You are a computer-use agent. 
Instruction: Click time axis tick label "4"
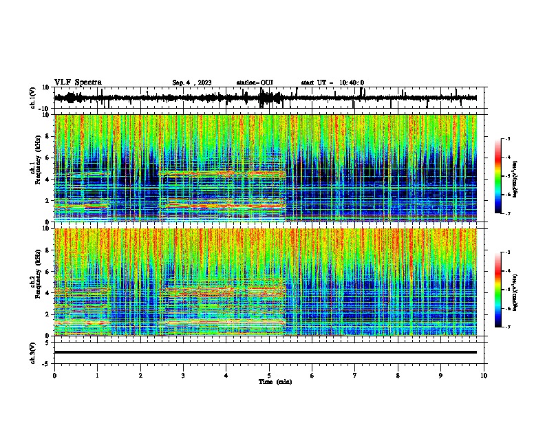[x=226, y=376]
